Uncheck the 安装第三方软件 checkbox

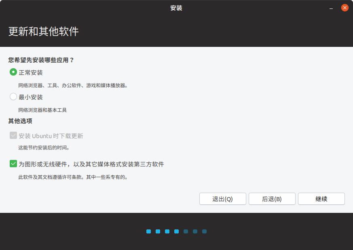pos(13,164)
